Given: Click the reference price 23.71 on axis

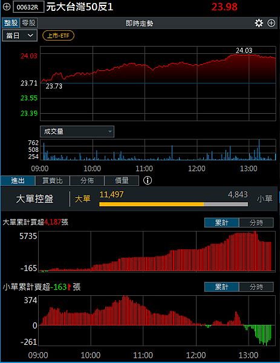Looking at the screenshot, I should pos(28,83).
